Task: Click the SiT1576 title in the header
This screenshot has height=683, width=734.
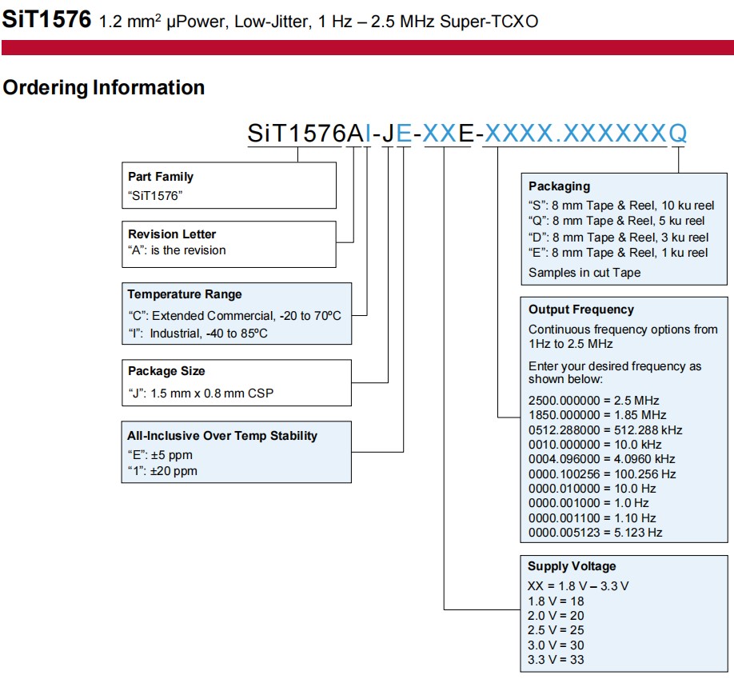Action: tap(46, 20)
